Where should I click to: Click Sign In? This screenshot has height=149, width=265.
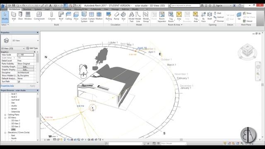(x=217, y=5)
